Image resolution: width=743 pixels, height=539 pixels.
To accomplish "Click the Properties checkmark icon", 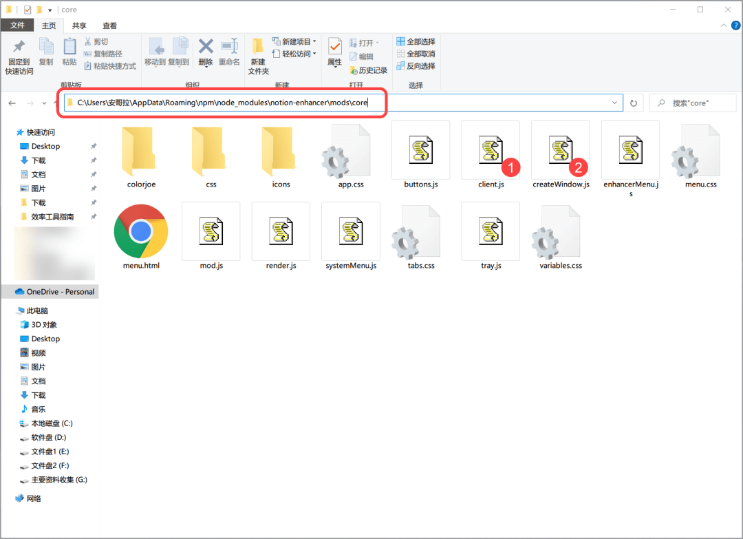I will (x=334, y=46).
